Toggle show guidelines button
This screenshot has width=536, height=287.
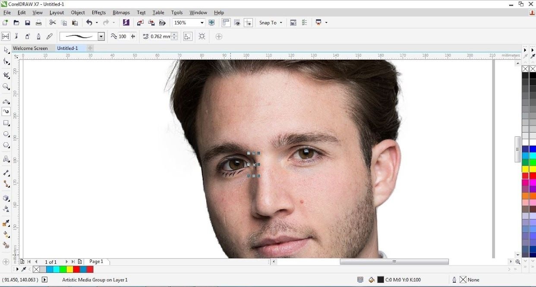click(248, 23)
